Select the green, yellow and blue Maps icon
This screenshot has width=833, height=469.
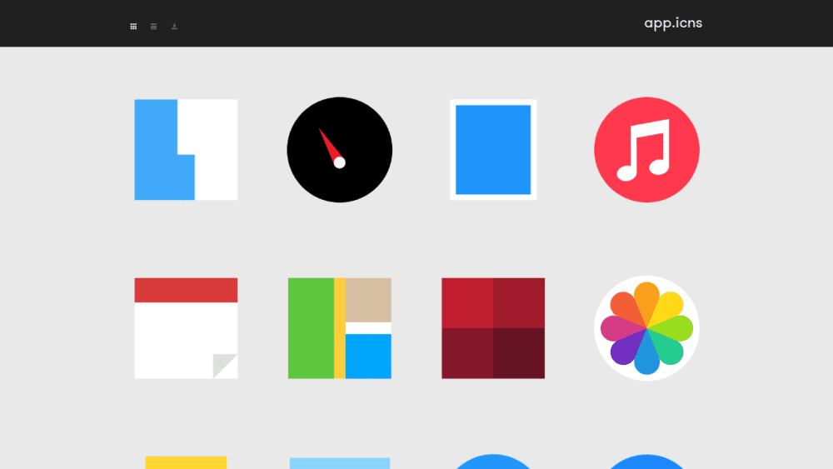coord(340,328)
